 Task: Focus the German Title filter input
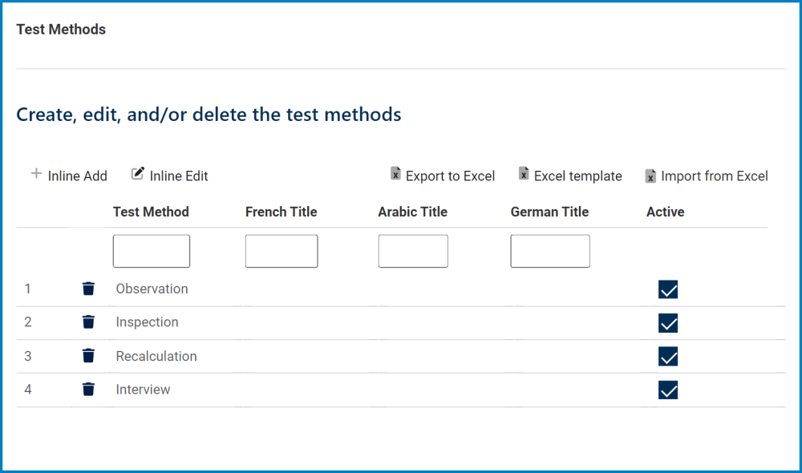pos(549,251)
